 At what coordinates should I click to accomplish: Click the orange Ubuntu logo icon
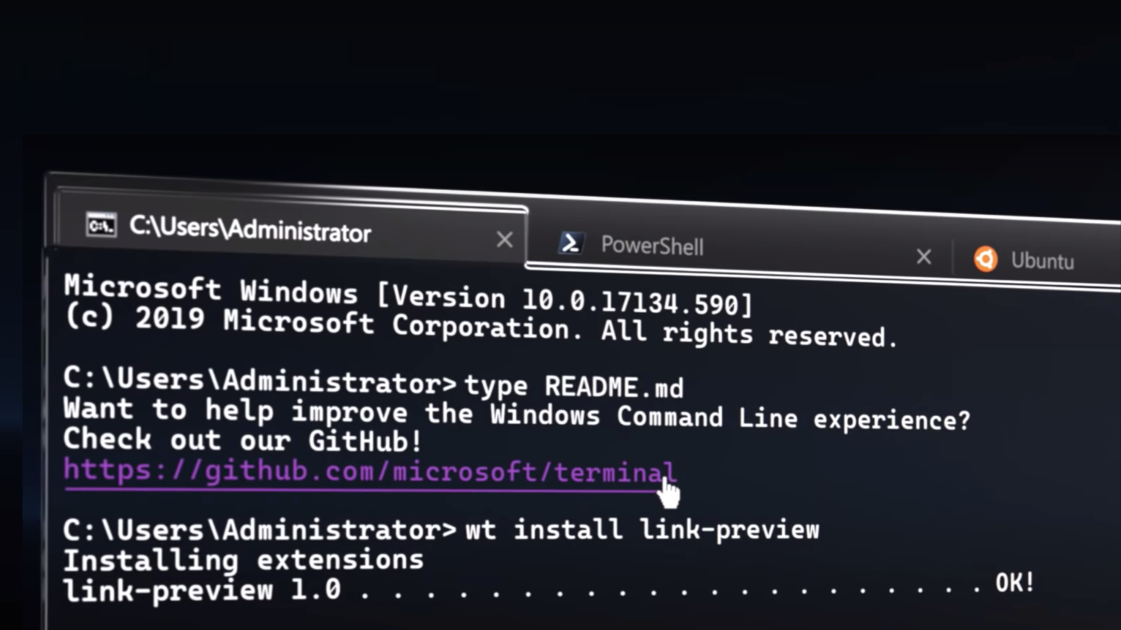[986, 259]
